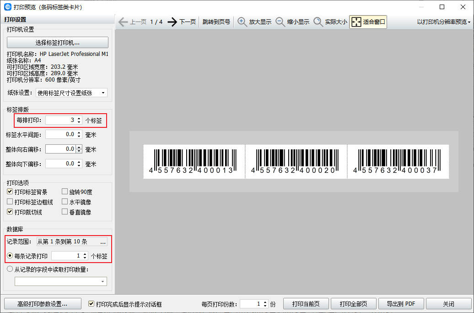Maximize the print preview window
The image size is (474, 313).
point(442,7)
